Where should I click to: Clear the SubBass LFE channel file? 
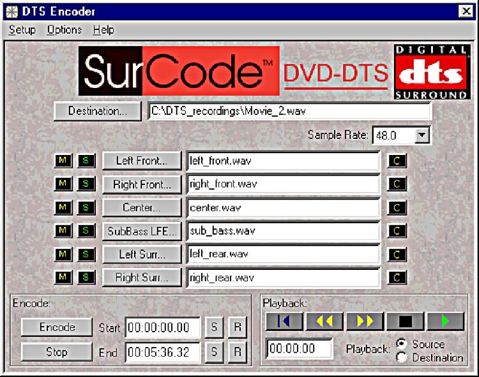397,231
